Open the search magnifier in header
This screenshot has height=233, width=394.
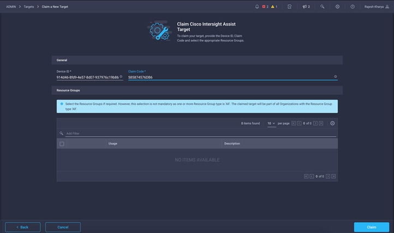322,7
